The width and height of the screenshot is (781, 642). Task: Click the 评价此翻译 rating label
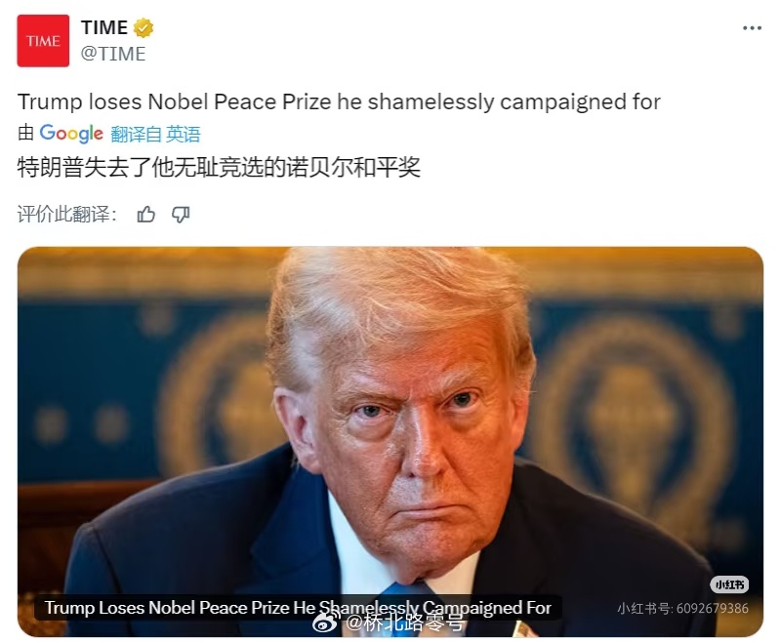[67, 215]
